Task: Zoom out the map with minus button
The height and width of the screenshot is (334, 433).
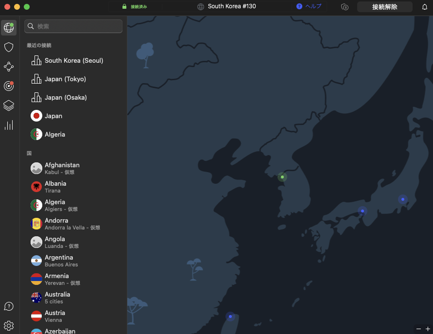Action: point(418,329)
